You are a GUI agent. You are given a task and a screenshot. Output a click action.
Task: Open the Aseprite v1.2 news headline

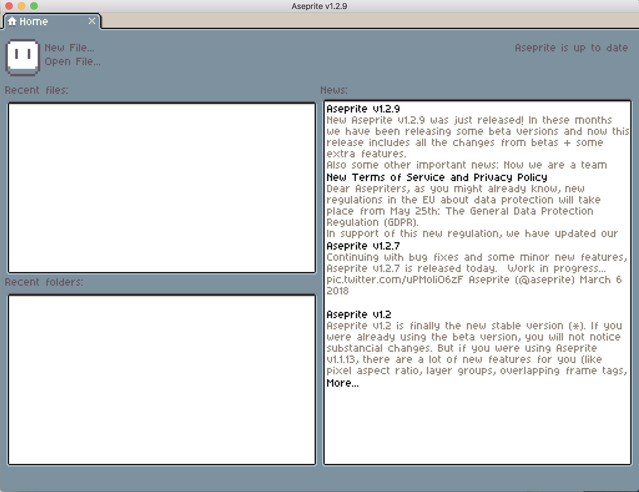pyautogui.click(x=358, y=315)
